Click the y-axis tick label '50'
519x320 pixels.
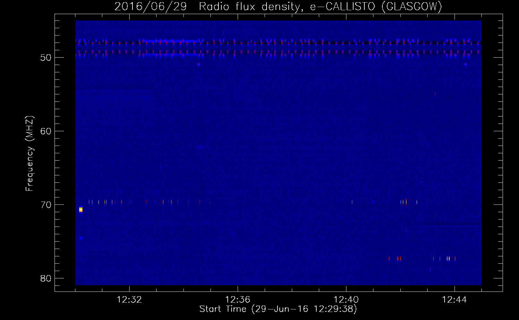click(46, 58)
